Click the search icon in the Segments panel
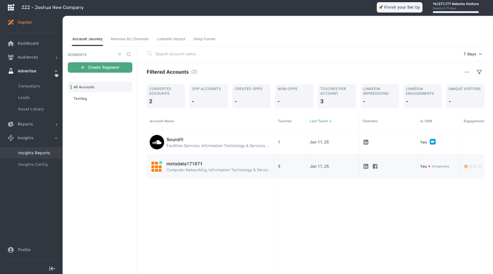The width and height of the screenshot is (493, 274). click(x=128, y=54)
